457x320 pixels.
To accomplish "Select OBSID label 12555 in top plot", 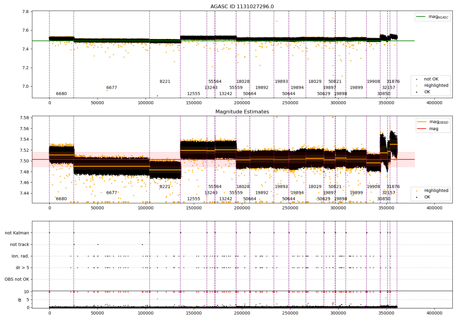I will (193, 94).
